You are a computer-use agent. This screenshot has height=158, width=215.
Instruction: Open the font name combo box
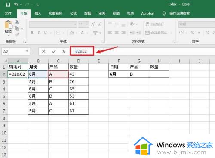[x=53, y=24]
